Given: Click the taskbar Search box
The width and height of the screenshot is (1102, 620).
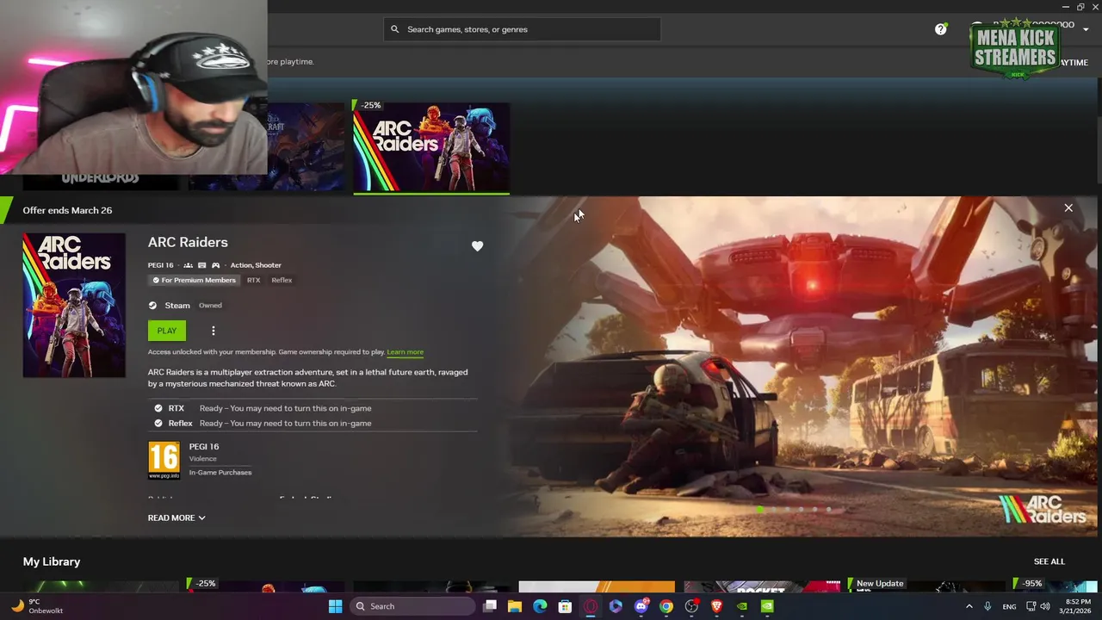Looking at the screenshot, I should [413, 606].
